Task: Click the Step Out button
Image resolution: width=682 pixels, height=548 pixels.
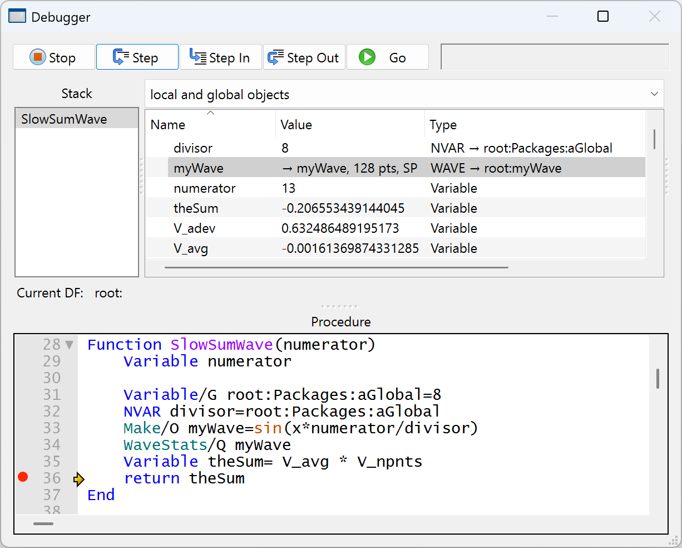Action: tap(304, 57)
